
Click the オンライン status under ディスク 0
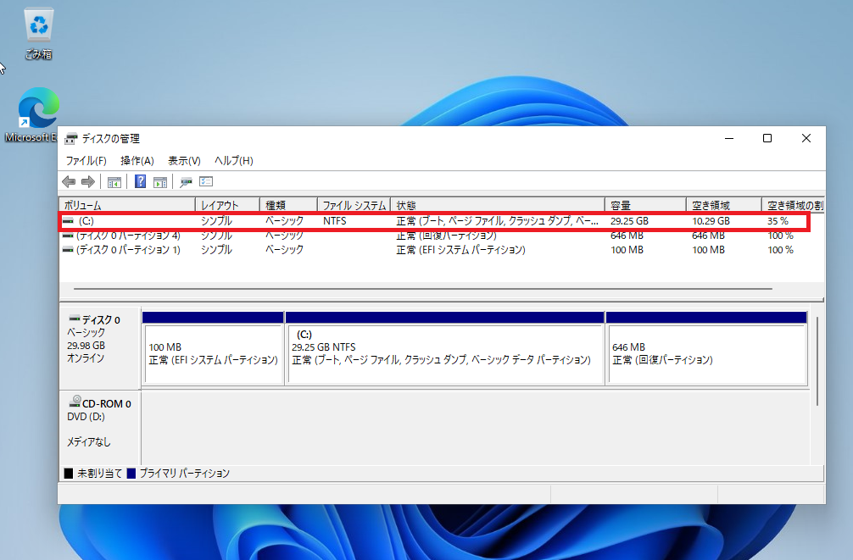pos(86,358)
